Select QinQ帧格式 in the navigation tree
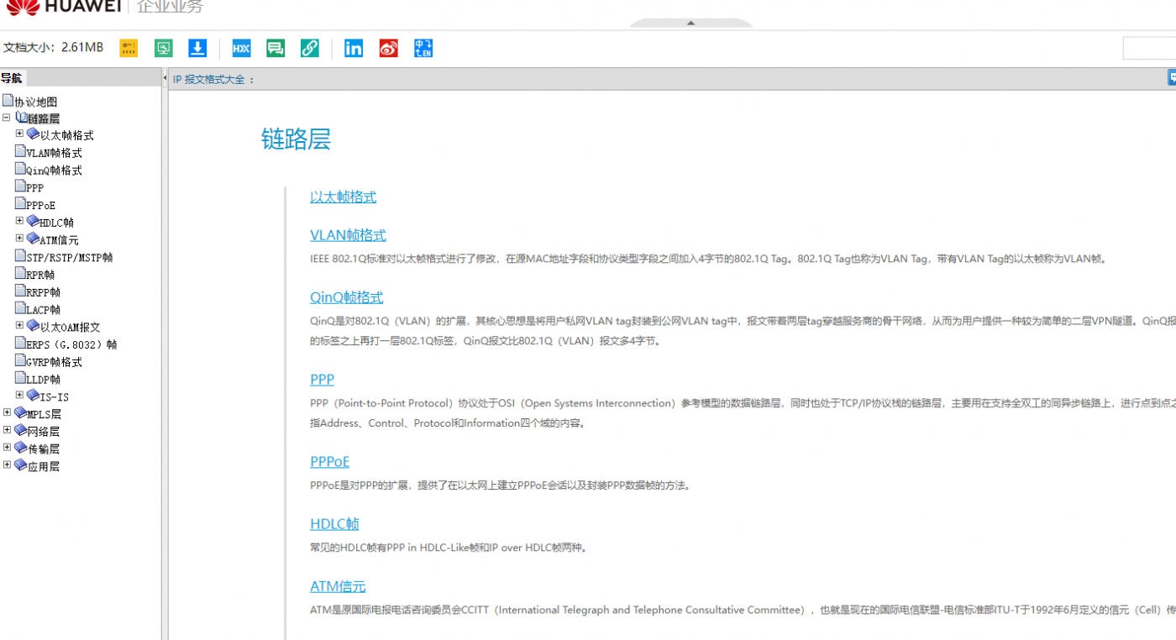This screenshot has height=640, width=1176. 54,170
